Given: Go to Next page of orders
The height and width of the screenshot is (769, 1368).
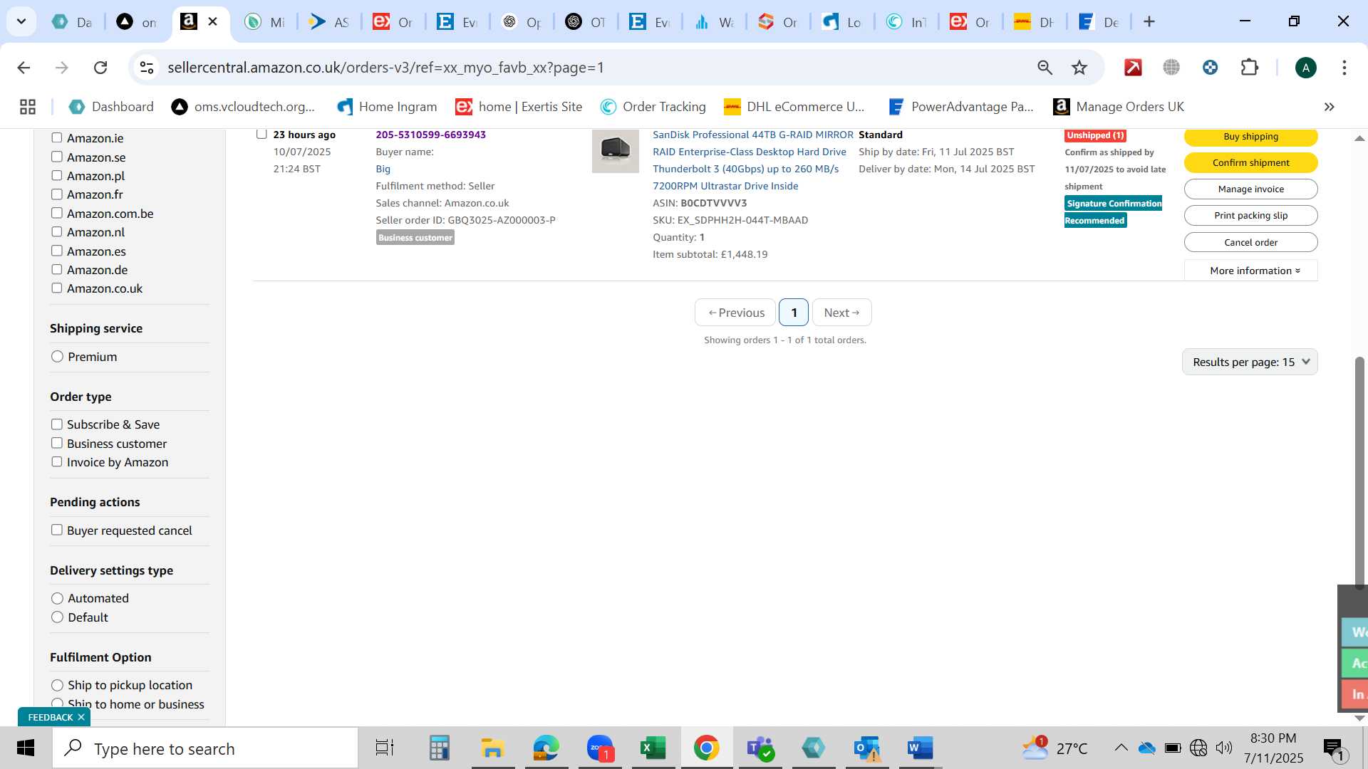Looking at the screenshot, I should point(841,313).
